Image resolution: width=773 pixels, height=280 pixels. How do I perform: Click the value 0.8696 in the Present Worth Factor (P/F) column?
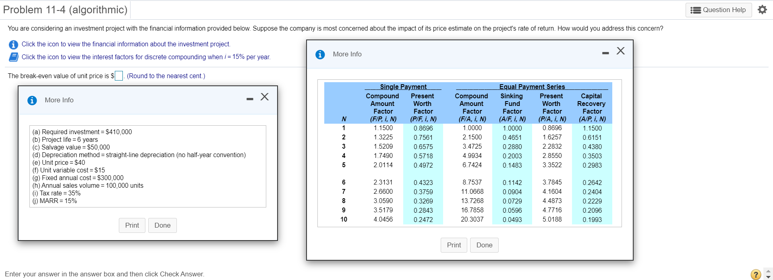click(423, 128)
